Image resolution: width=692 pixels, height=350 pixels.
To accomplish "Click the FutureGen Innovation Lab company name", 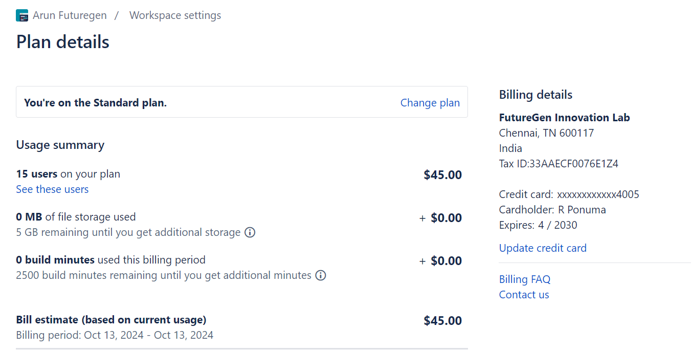I will 564,118.
